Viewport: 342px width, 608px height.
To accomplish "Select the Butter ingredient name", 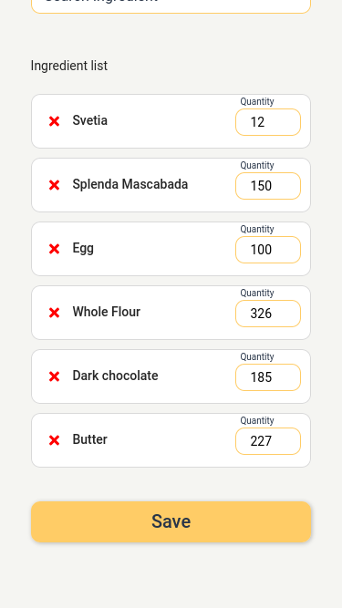I will (x=90, y=439).
